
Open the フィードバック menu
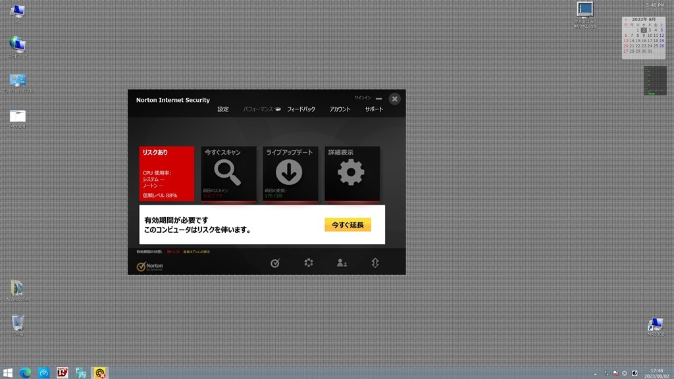(301, 109)
